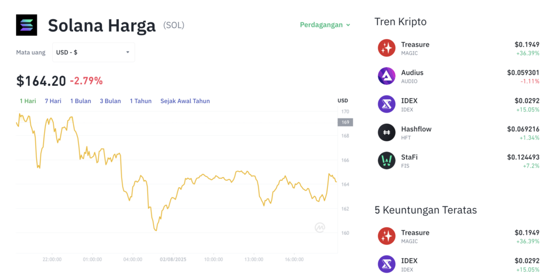The image size is (546, 279).
Task: Switch chart to 7 Hari
Action: coord(53,101)
